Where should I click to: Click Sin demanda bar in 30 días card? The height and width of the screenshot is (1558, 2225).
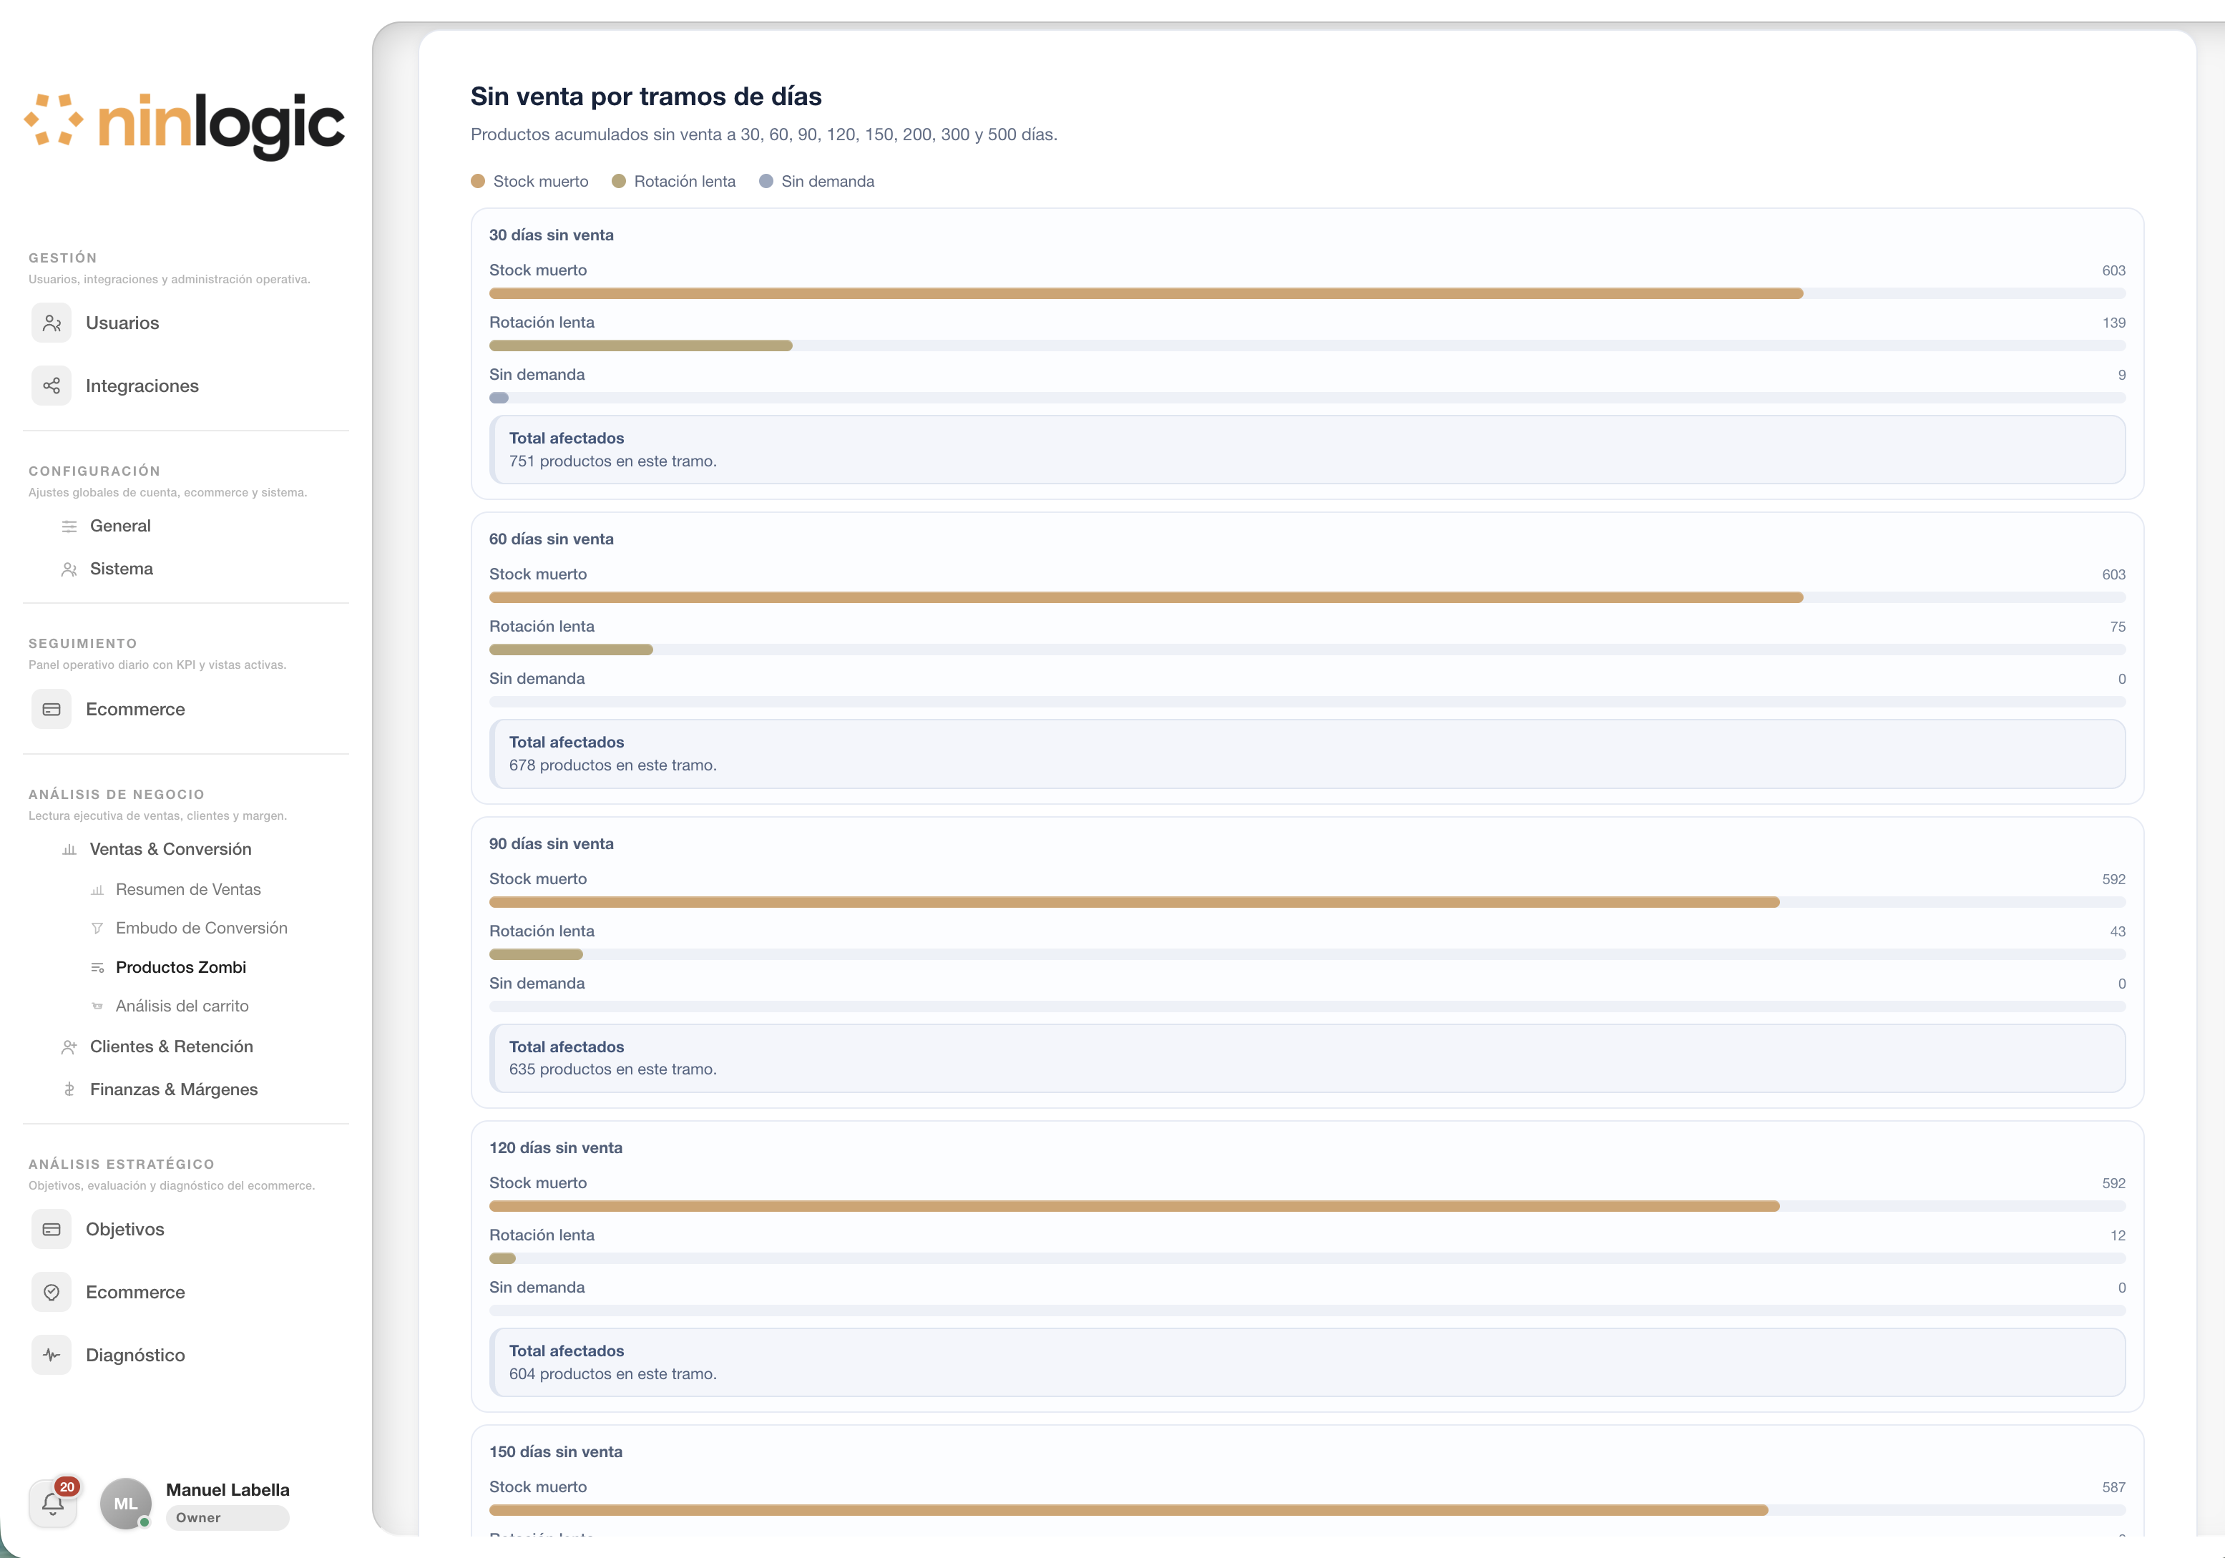pos(499,398)
